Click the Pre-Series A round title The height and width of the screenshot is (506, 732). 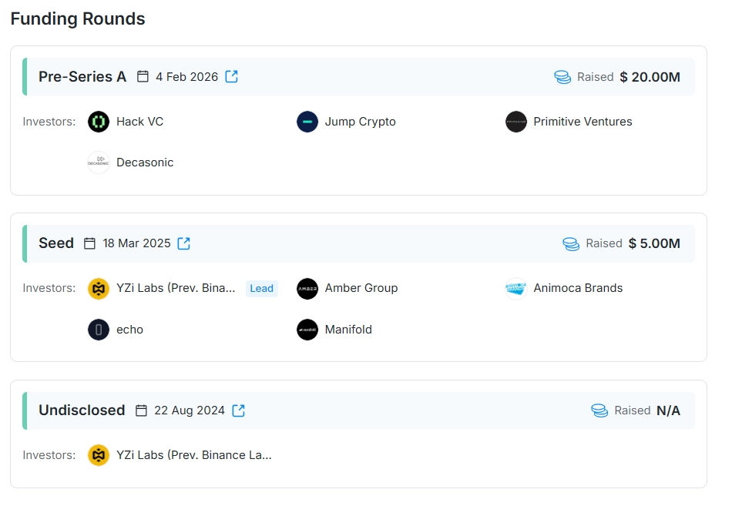point(82,77)
